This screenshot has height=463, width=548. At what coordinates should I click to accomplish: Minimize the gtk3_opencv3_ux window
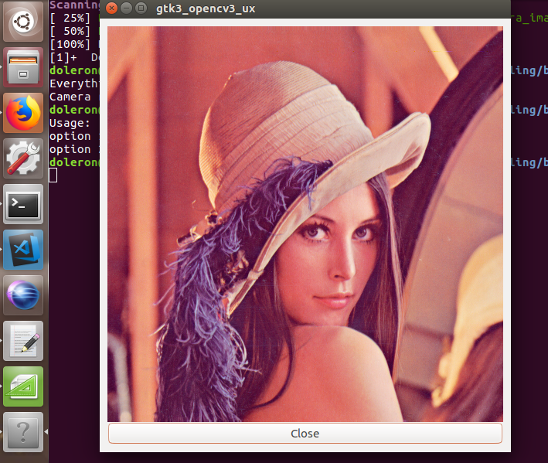(126, 8)
